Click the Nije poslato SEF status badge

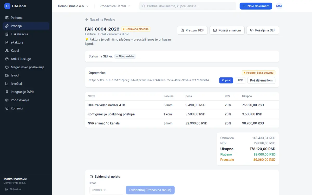click(x=125, y=56)
